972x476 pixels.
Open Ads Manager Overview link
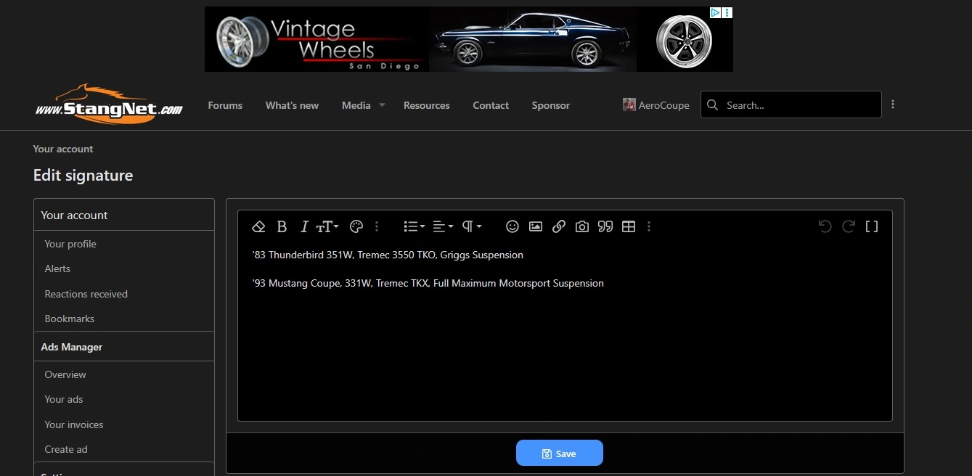point(65,374)
